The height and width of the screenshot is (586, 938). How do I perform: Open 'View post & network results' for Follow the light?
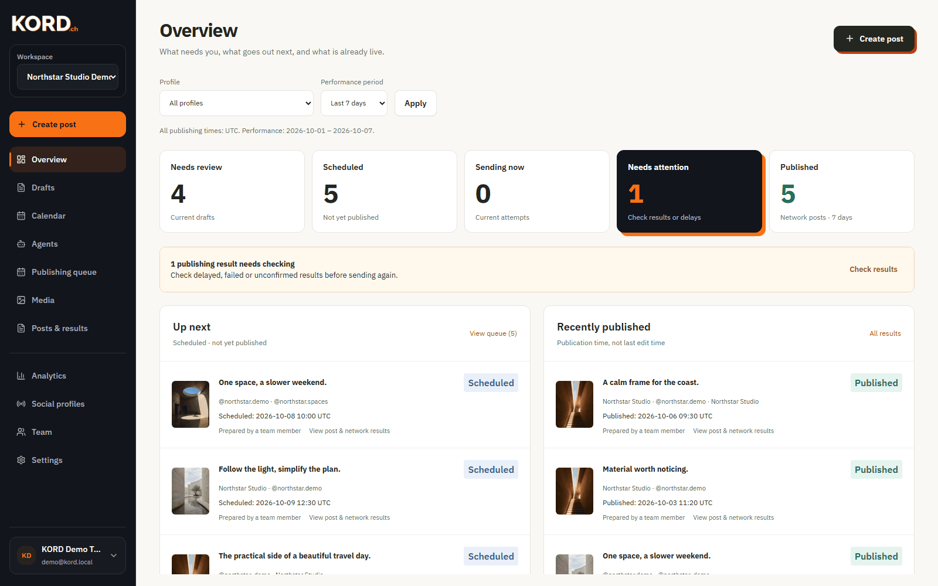(x=349, y=517)
